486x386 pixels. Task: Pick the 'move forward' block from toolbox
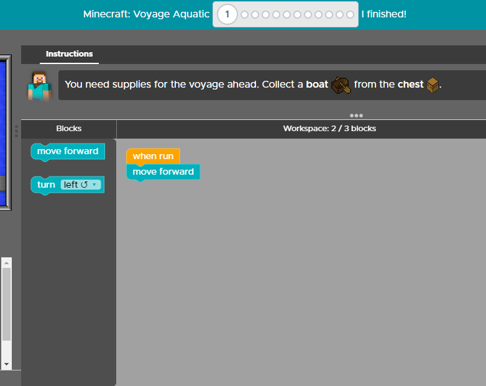[67, 151]
